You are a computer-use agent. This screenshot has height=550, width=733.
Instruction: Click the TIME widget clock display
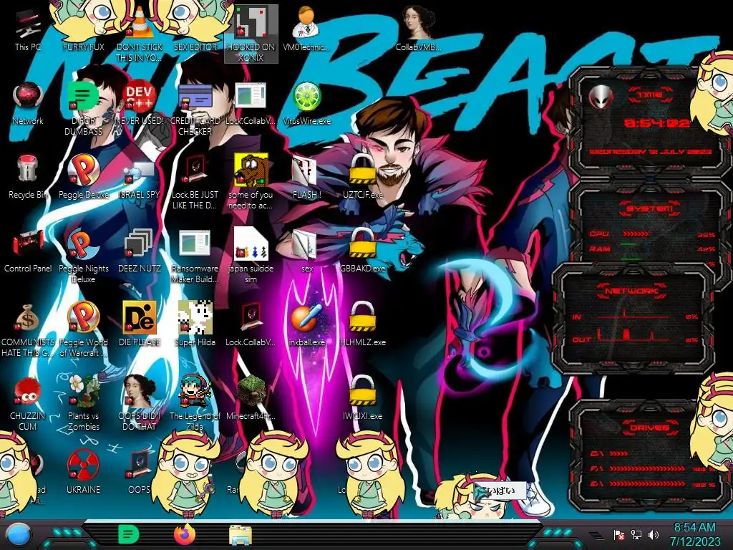pyautogui.click(x=657, y=123)
